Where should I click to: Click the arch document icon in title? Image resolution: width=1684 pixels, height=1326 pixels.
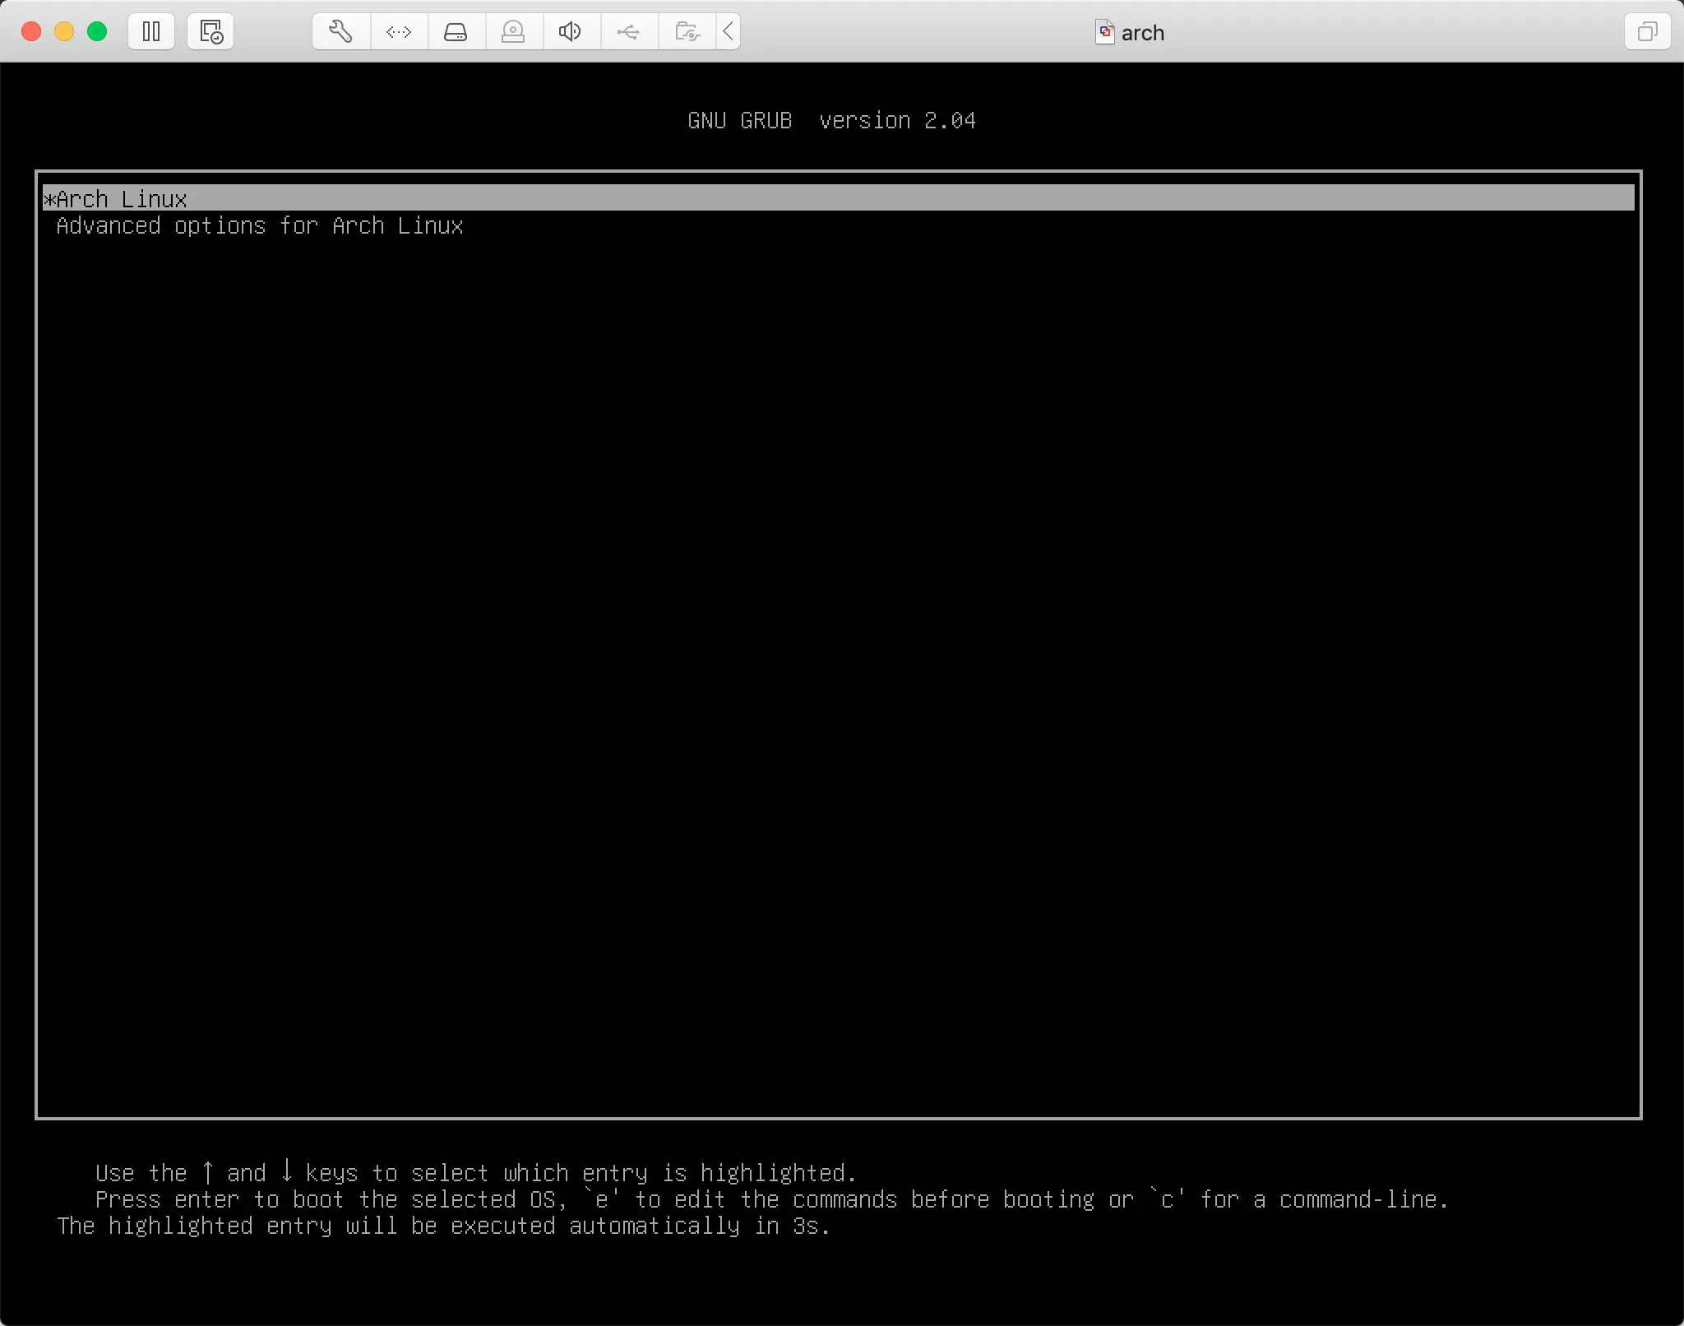tap(1105, 32)
